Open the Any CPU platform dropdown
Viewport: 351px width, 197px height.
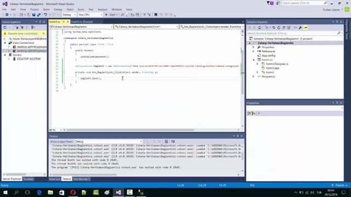click(90, 15)
